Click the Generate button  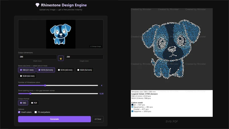(x=54, y=119)
